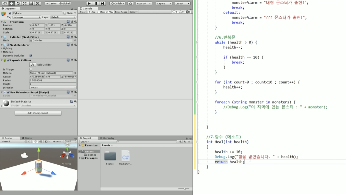Open the cloud Services button

(130, 3)
